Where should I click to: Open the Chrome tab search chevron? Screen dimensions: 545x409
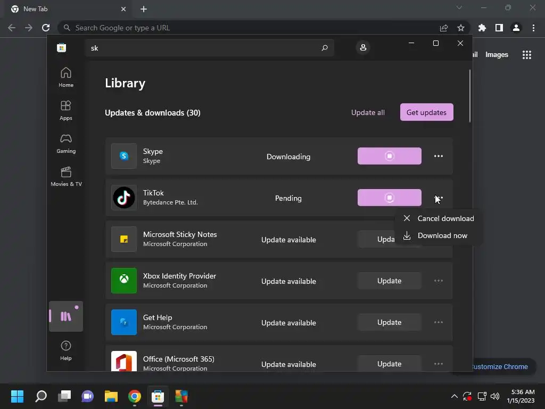click(459, 7)
